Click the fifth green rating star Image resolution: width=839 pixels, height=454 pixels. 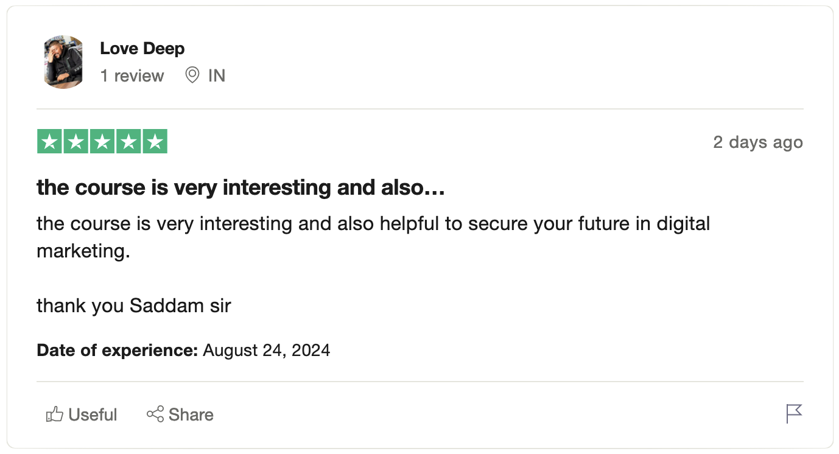pos(155,142)
